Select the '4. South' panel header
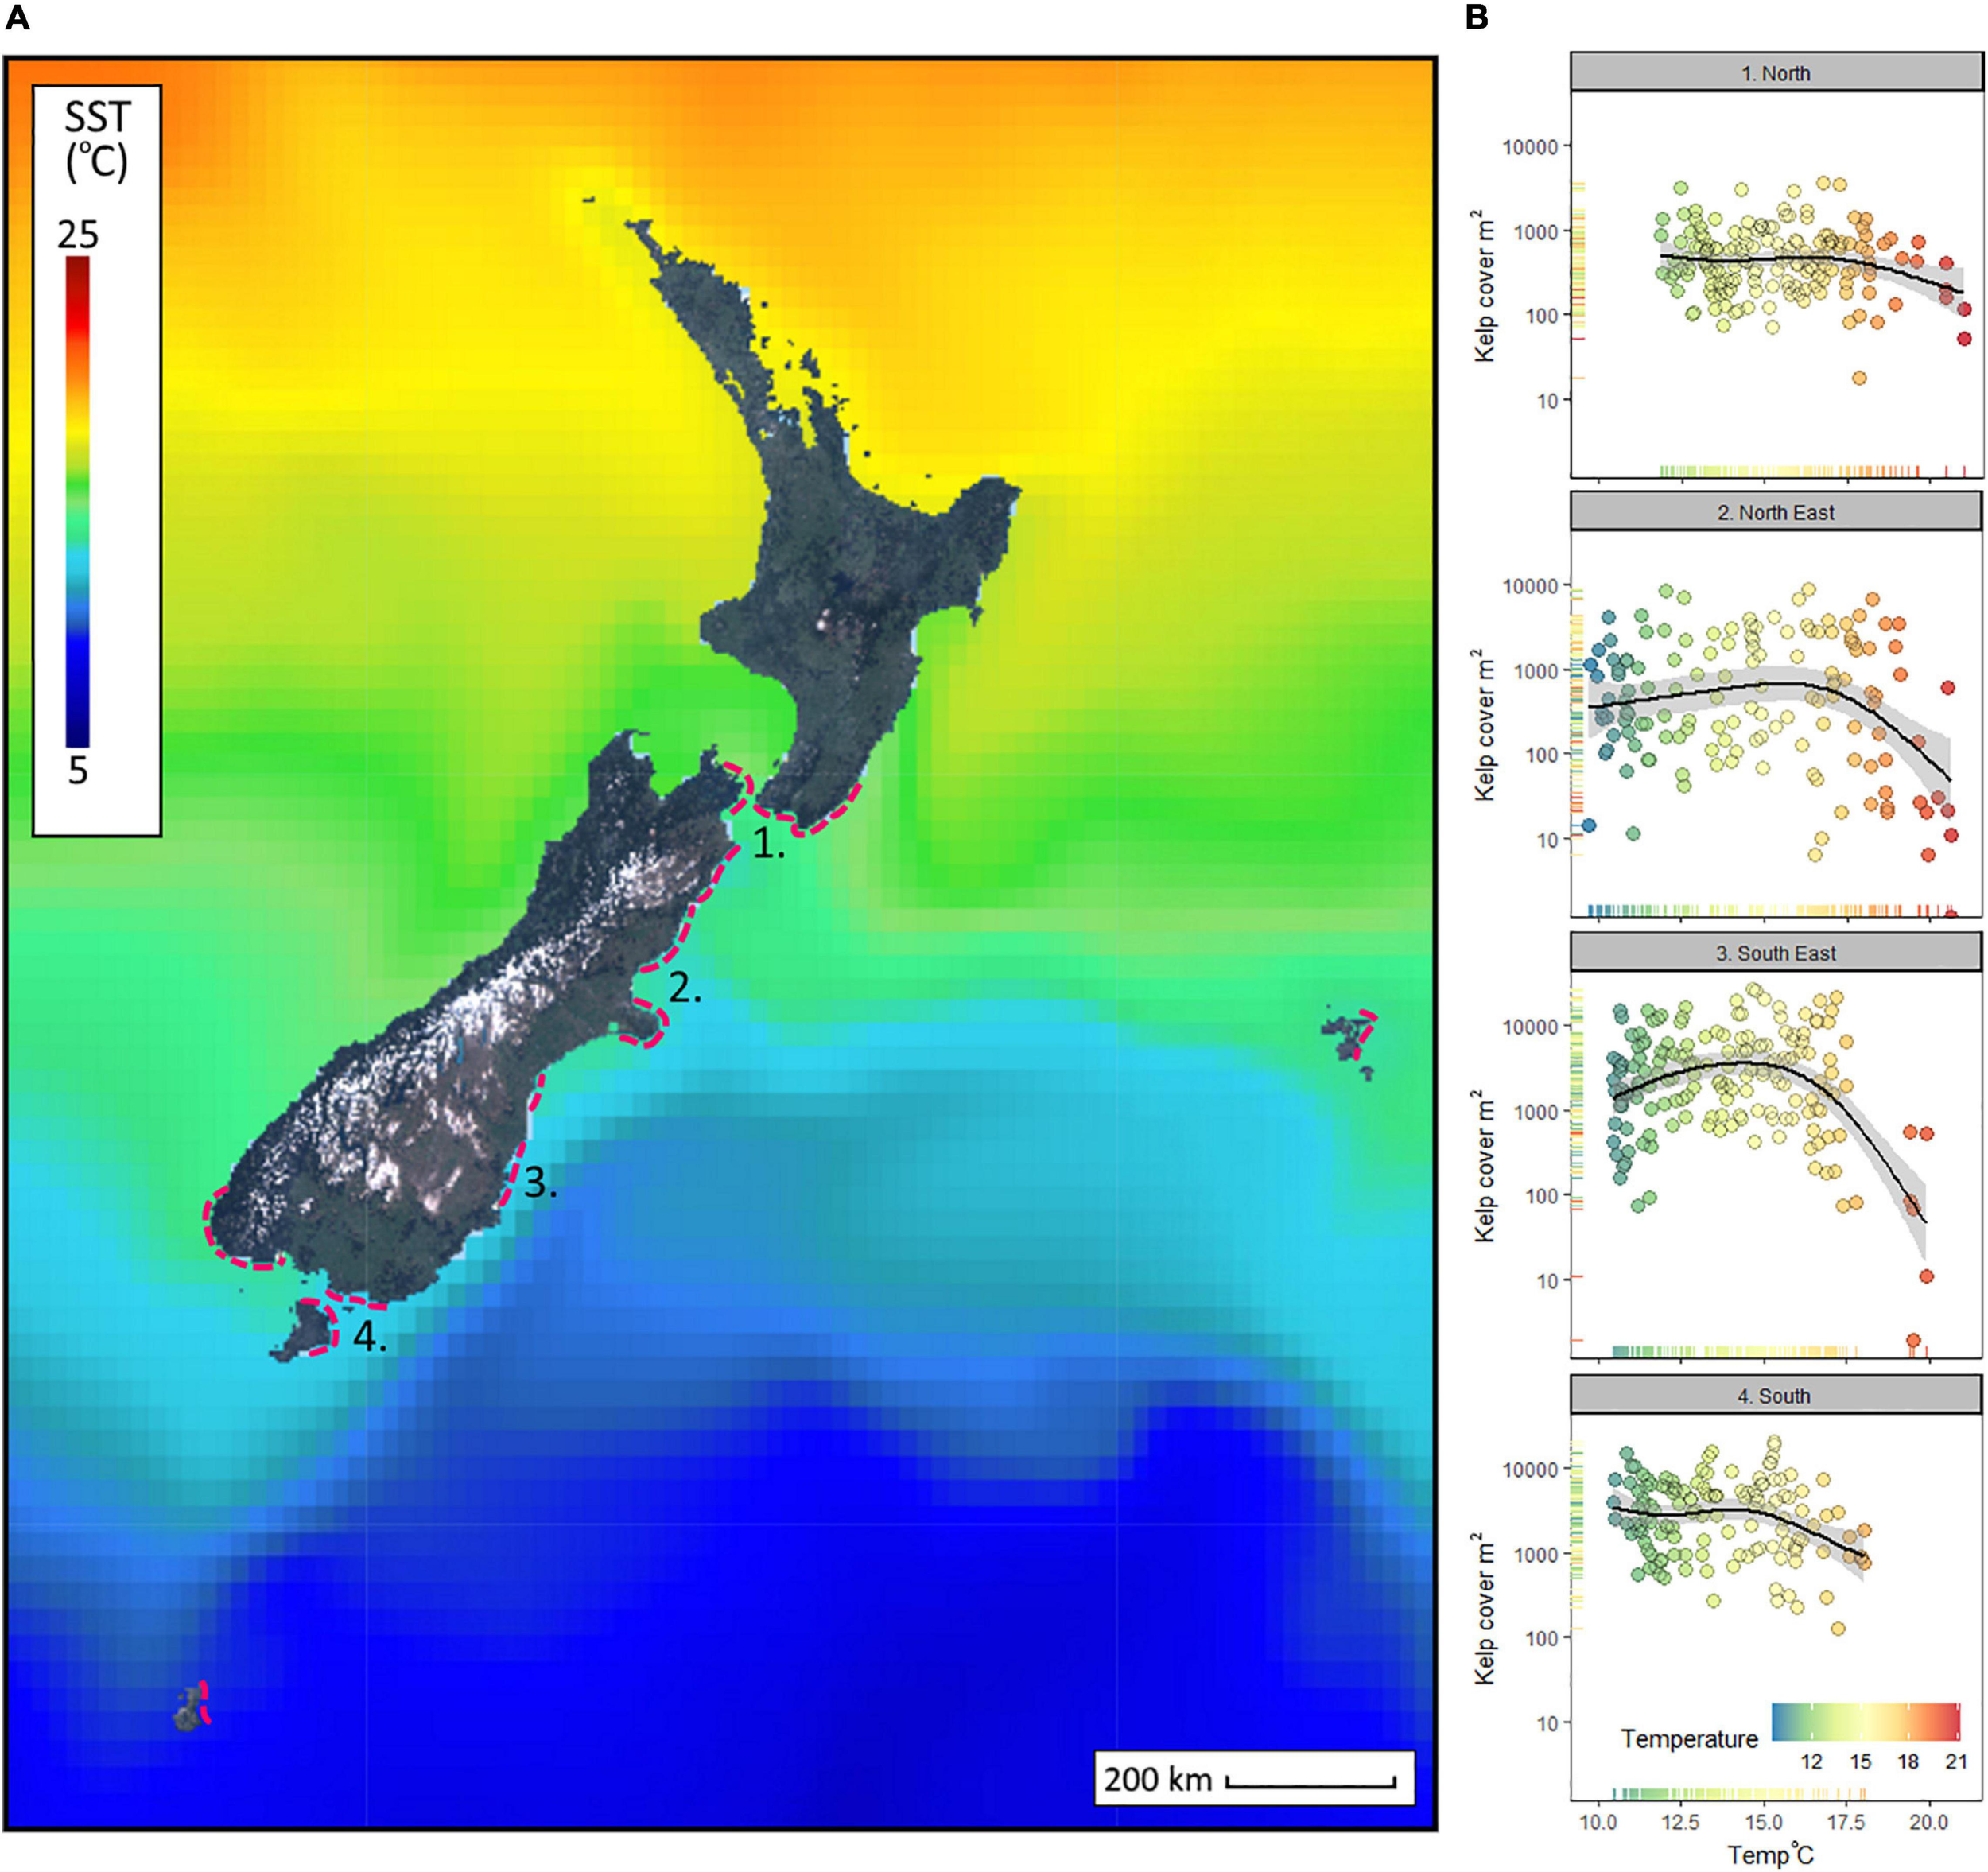 tap(1775, 1395)
